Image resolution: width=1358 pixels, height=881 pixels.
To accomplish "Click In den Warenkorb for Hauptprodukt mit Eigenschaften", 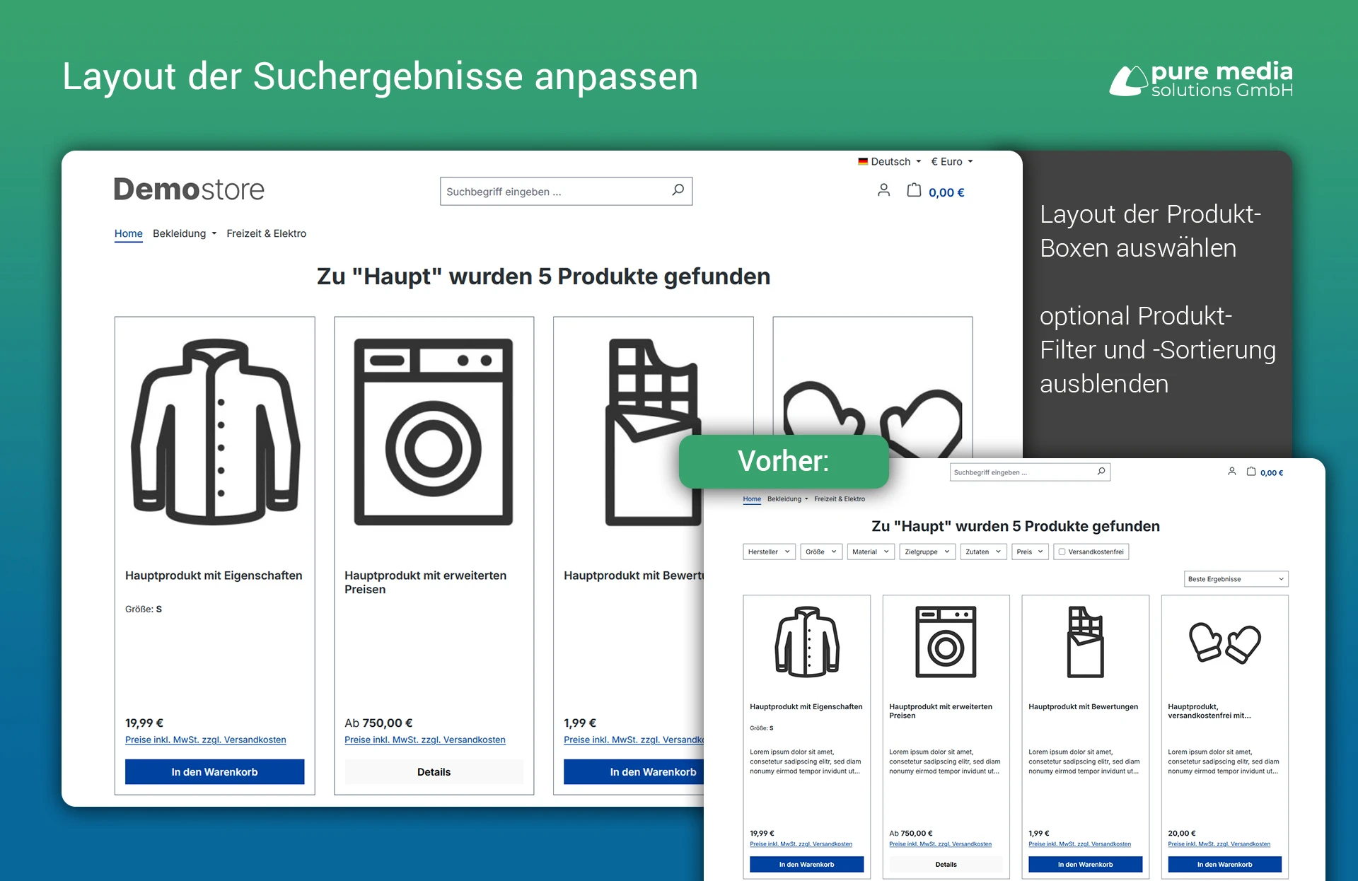I will coord(214,771).
